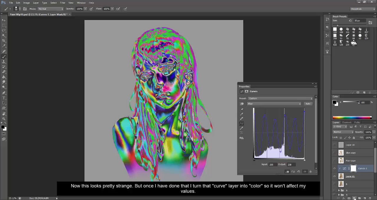Click the foreground color swatch in toolbox

point(3,127)
